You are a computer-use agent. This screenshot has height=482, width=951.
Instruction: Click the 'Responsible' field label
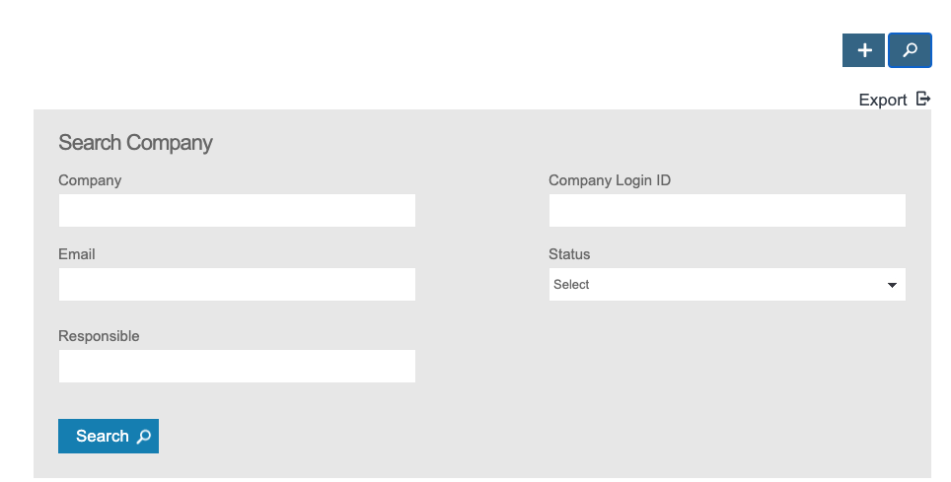99,336
